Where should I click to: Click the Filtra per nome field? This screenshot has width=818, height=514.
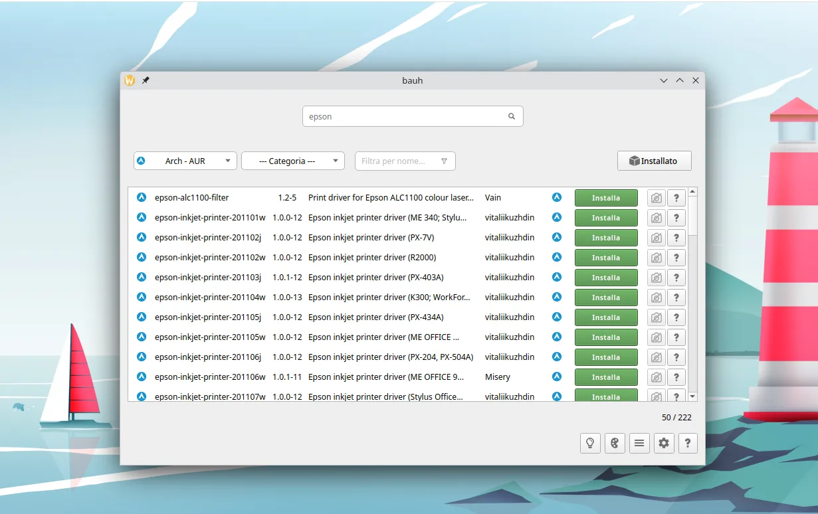click(397, 161)
